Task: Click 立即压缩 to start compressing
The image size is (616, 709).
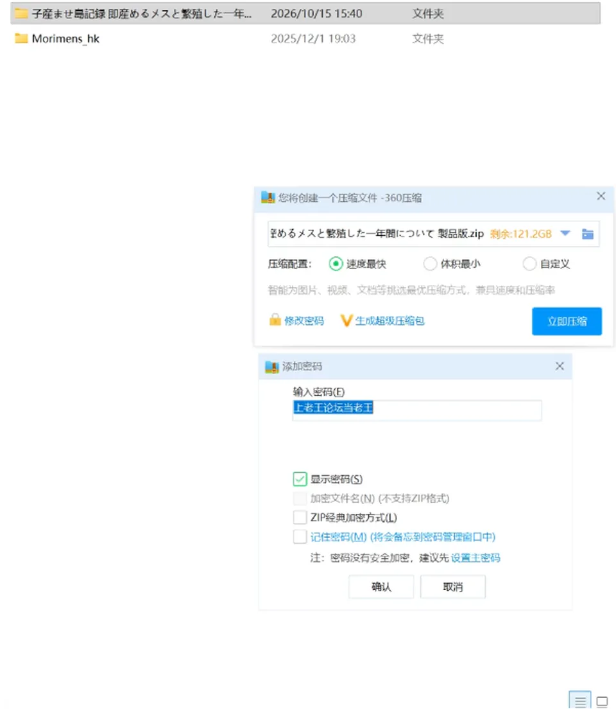Action: point(567,322)
